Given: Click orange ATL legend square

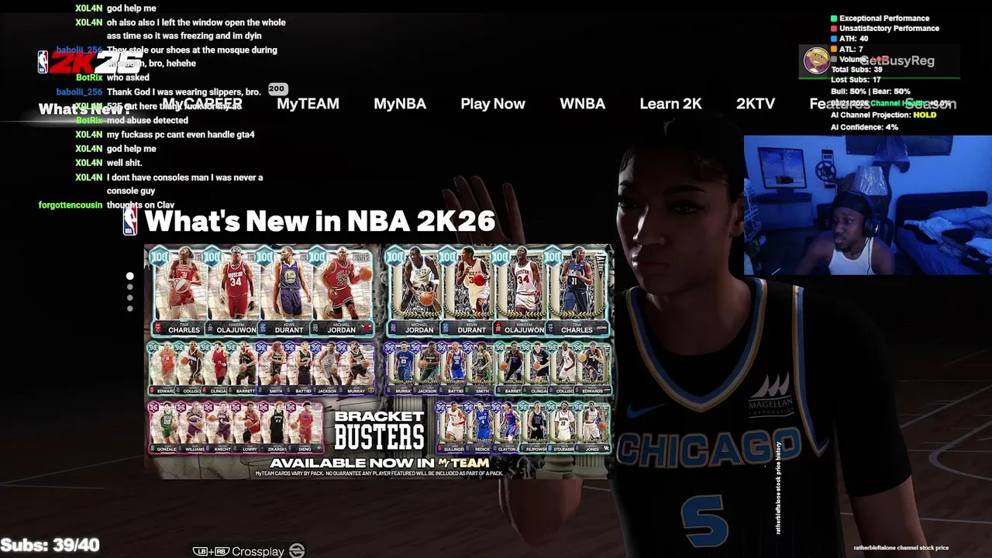Looking at the screenshot, I should point(834,49).
